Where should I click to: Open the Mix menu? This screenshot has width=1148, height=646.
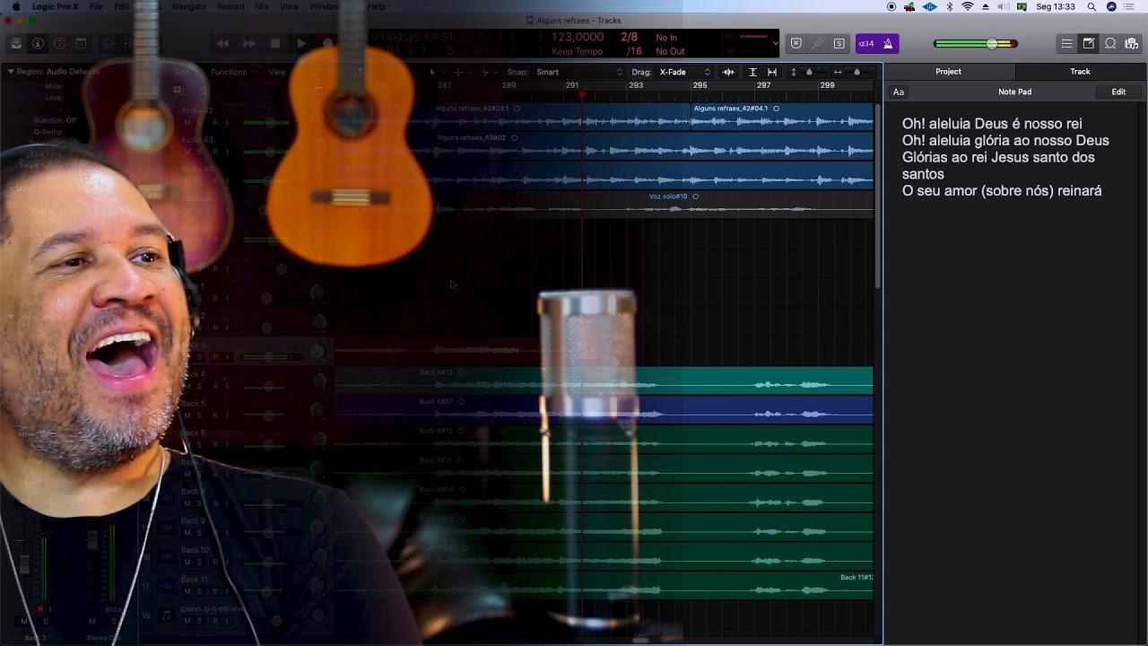pos(262,6)
